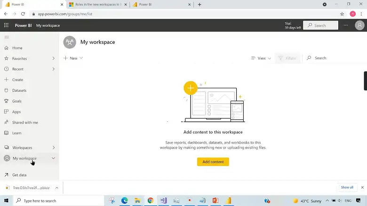Open Chrome's three-dot menu
The width and height of the screenshot is (367, 206).
tap(361, 14)
